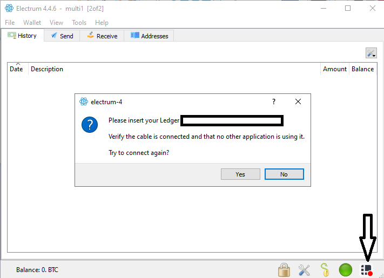Click the 'Balance: 0. BTC' status text
This screenshot has width=384, height=278.
(x=37, y=270)
